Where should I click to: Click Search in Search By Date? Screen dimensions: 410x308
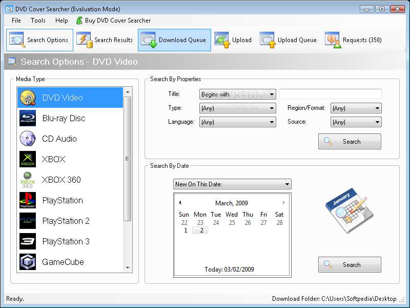[x=350, y=264]
